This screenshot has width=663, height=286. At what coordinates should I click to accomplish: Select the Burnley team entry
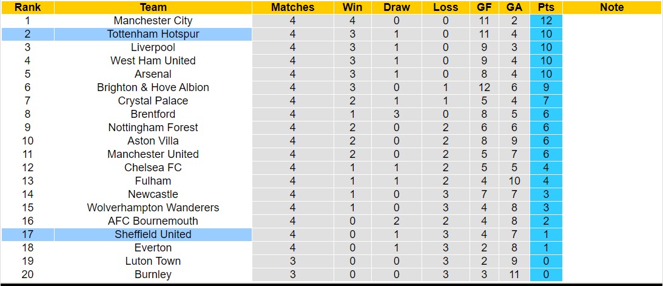(x=153, y=274)
